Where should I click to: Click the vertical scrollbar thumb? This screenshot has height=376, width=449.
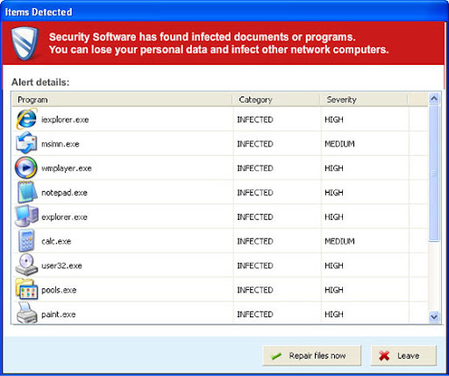pyautogui.click(x=434, y=174)
